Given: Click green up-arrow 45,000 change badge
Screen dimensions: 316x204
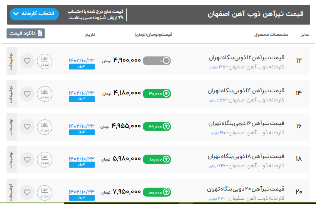Looking at the screenshot, I should (x=157, y=126).
